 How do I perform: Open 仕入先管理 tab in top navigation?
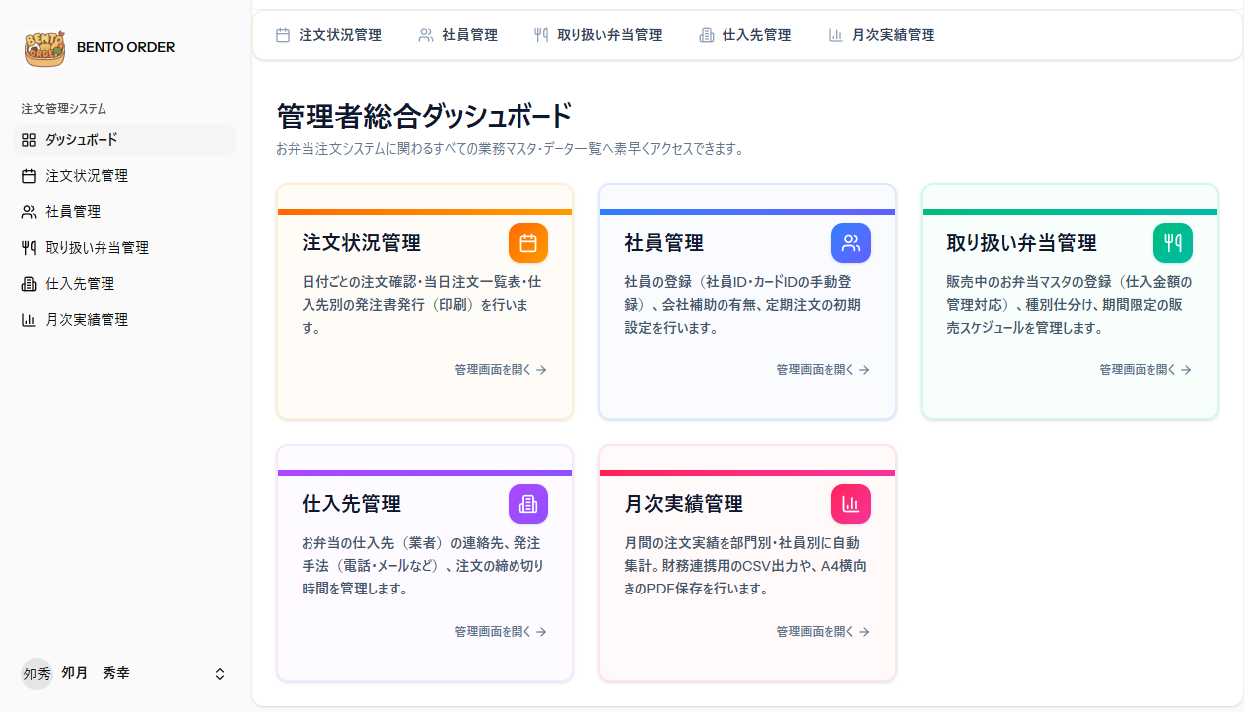tap(745, 35)
